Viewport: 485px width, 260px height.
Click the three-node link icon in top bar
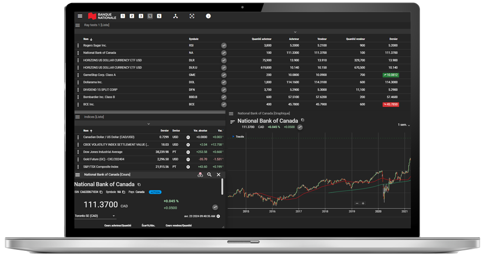176,16
